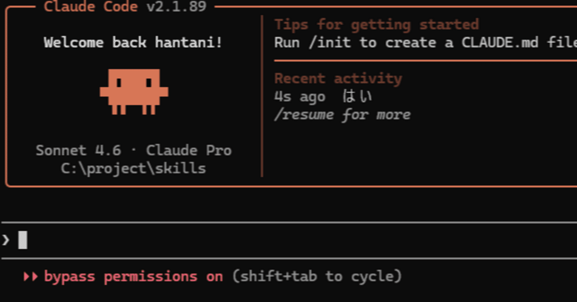Click the CLAUDE.md file name in tip
Viewport: 577px width, 302px height.
499,43
